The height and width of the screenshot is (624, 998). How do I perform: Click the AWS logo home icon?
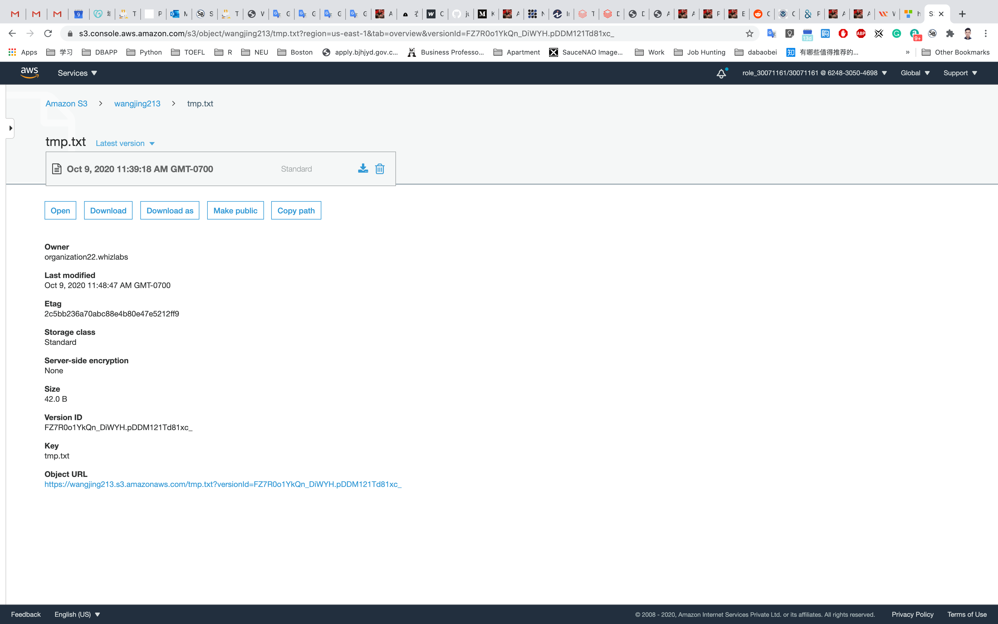click(30, 73)
